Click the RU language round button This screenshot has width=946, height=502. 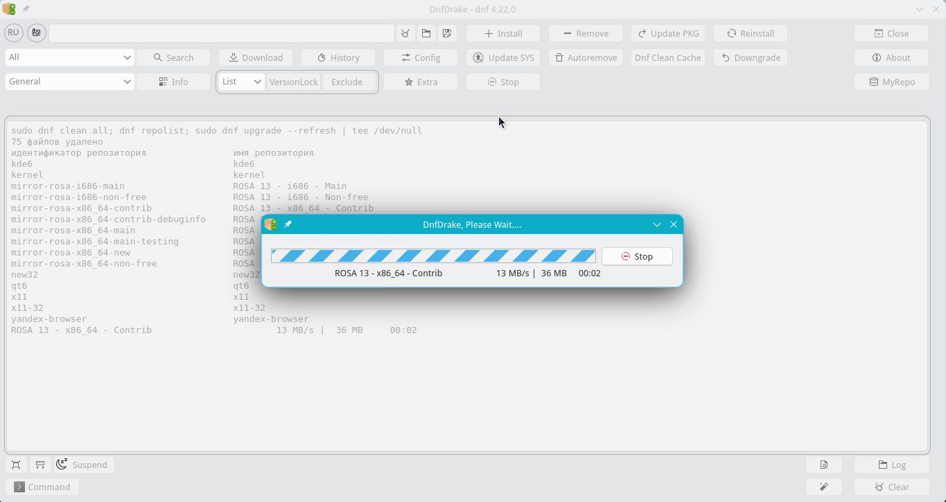tap(13, 33)
